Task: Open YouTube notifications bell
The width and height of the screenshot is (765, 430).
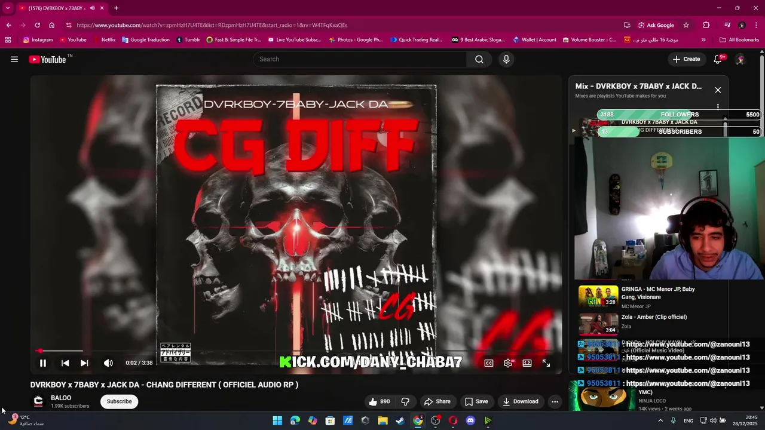Action: click(x=718, y=59)
